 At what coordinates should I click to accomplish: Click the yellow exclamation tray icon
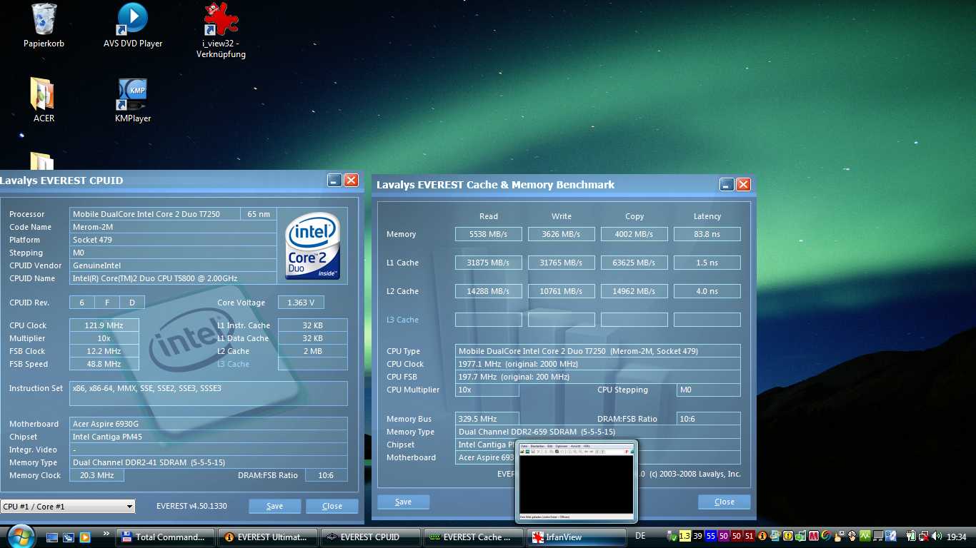coord(788,537)
